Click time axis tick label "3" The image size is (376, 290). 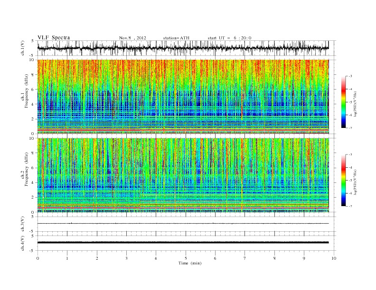(126, 258)
